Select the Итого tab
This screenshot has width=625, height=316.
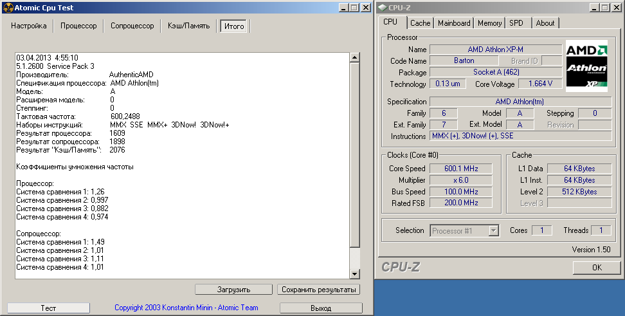click(234, 26)
